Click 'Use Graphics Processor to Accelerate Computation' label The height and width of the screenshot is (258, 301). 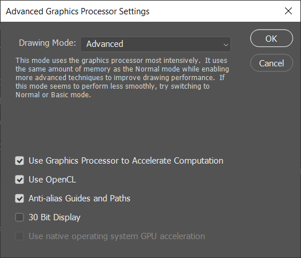[x=126, y=161]
